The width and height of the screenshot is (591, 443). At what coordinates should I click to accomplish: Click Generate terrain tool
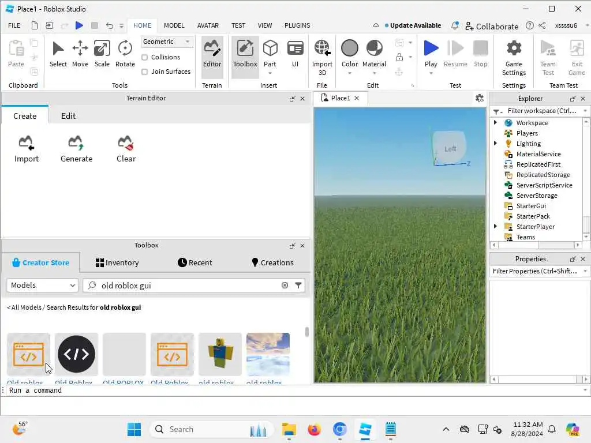76,149
